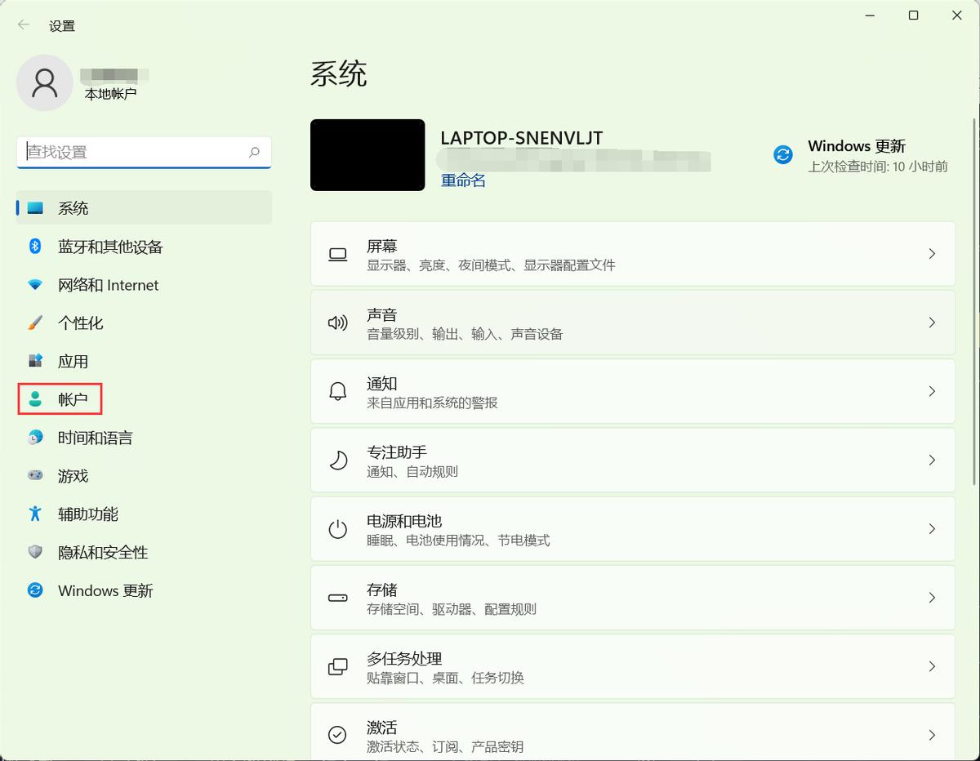Click the back arrow at top left
Viewport: 980px width, 761px height.
tap(22, 24)
